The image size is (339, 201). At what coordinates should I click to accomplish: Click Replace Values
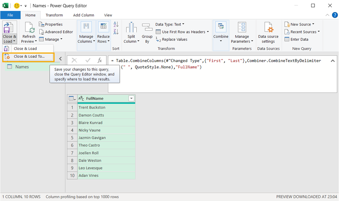tap(172, 39)
